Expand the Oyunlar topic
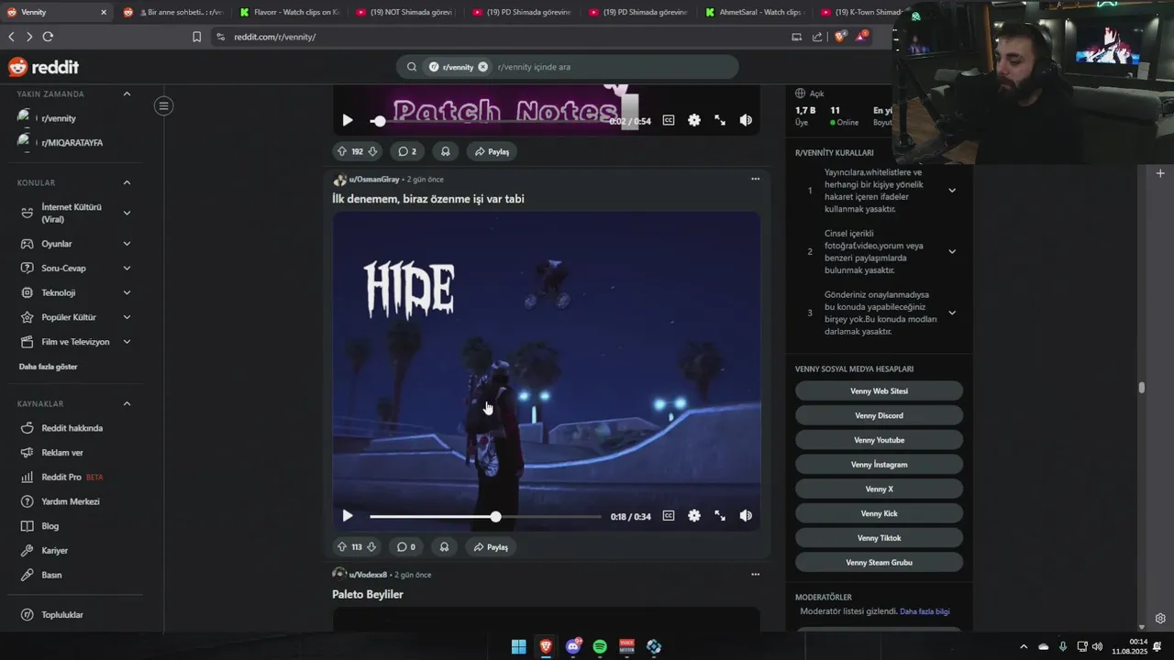The width and height of the screenshot is (1174, 660). [x=127, y=244]
